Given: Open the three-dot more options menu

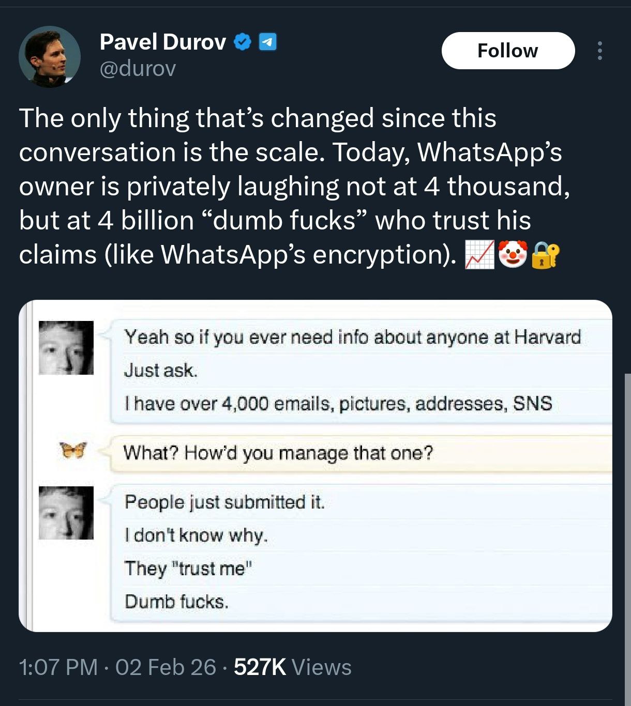Looking at the screenshot, I should tap(599, 51).
